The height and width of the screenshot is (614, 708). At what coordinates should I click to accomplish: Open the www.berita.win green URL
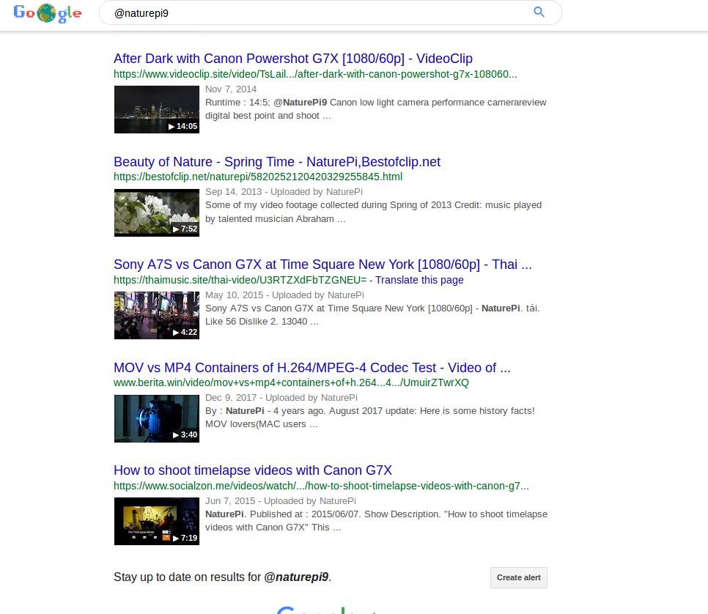tap(291, 382)
